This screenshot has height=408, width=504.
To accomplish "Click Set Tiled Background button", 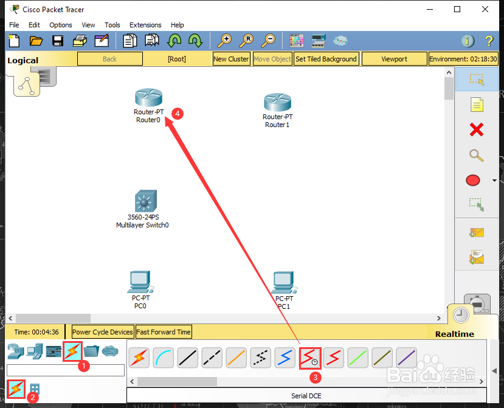I will (326, 59).
